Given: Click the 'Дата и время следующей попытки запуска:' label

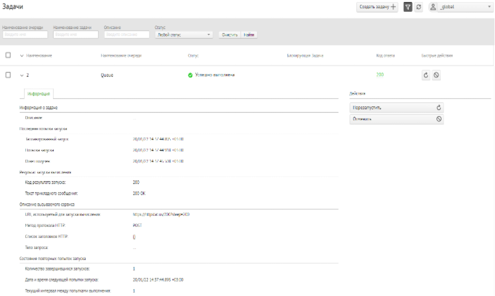Looking at the screenshot, I should pos(62,280).
